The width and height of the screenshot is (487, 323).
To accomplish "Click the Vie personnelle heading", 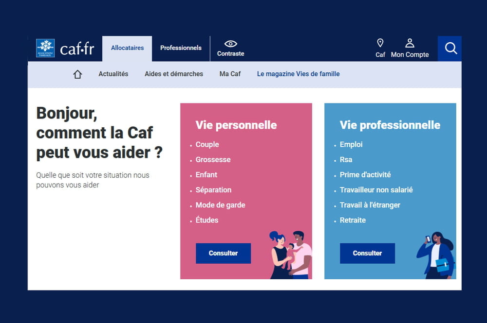I will point(236,125).
